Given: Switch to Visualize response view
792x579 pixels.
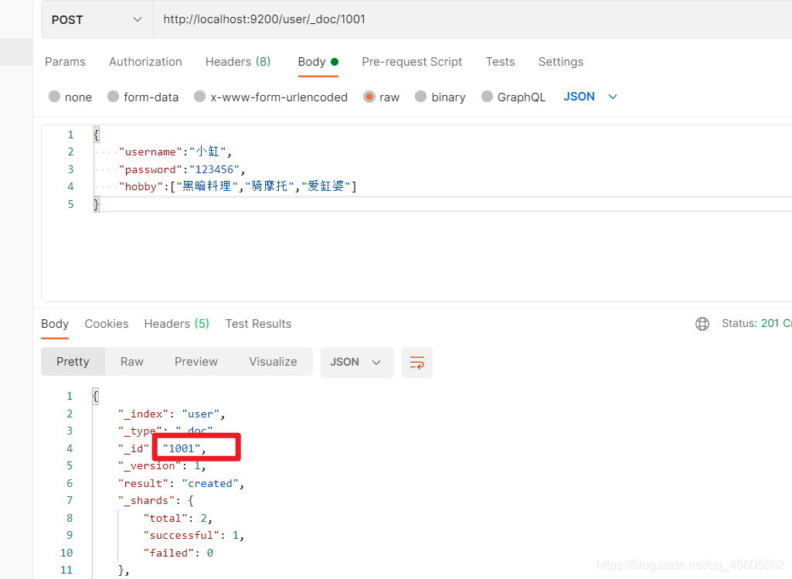Looking at the screenshot, I should point(273,362).
